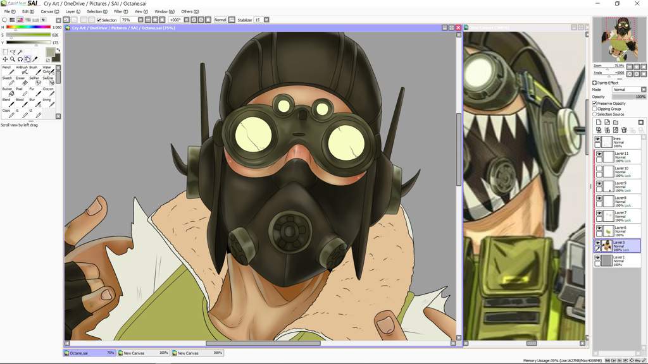Choose the Fur brush

pyautogui.click(x=35, y=92)
